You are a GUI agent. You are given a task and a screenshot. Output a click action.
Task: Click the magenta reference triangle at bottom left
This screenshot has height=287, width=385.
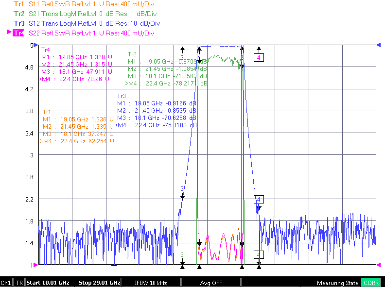pos(36,265)
